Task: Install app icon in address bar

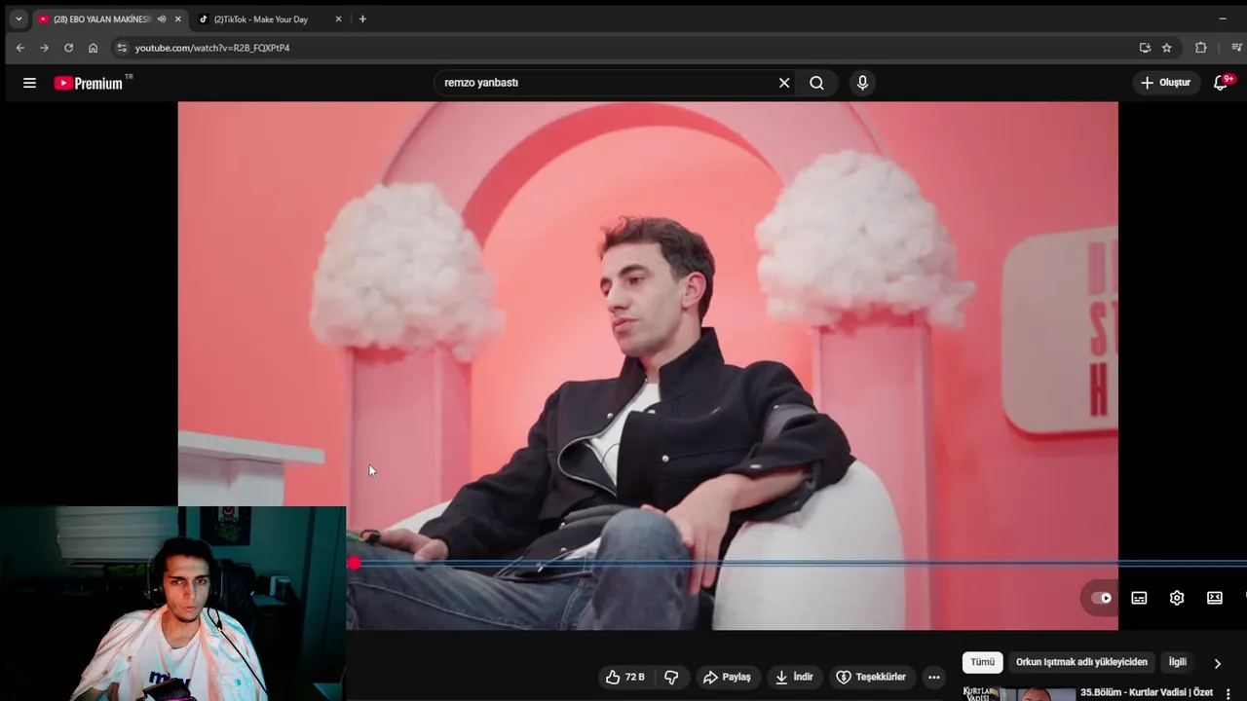Action: point(1145,48)
